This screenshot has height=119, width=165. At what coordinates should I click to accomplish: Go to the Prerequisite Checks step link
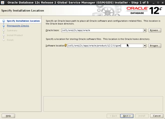[x=18, y=26]
